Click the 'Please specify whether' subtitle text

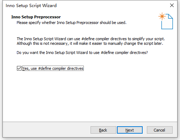point(72,23)
